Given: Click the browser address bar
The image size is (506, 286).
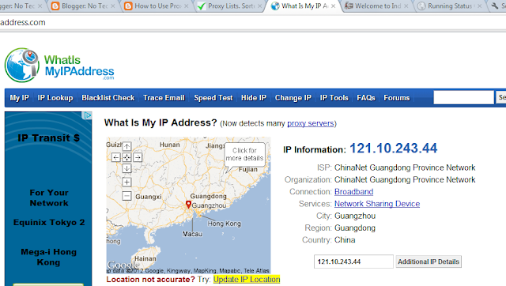Looking at the screenshot, I should 253,23.
